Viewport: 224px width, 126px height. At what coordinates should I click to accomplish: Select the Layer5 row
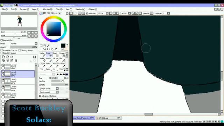pos(18,81)
